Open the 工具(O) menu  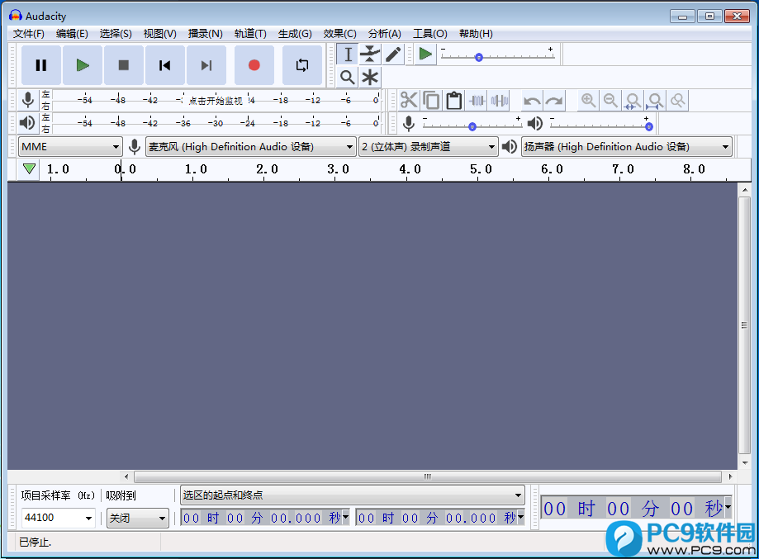click(429, 33)
